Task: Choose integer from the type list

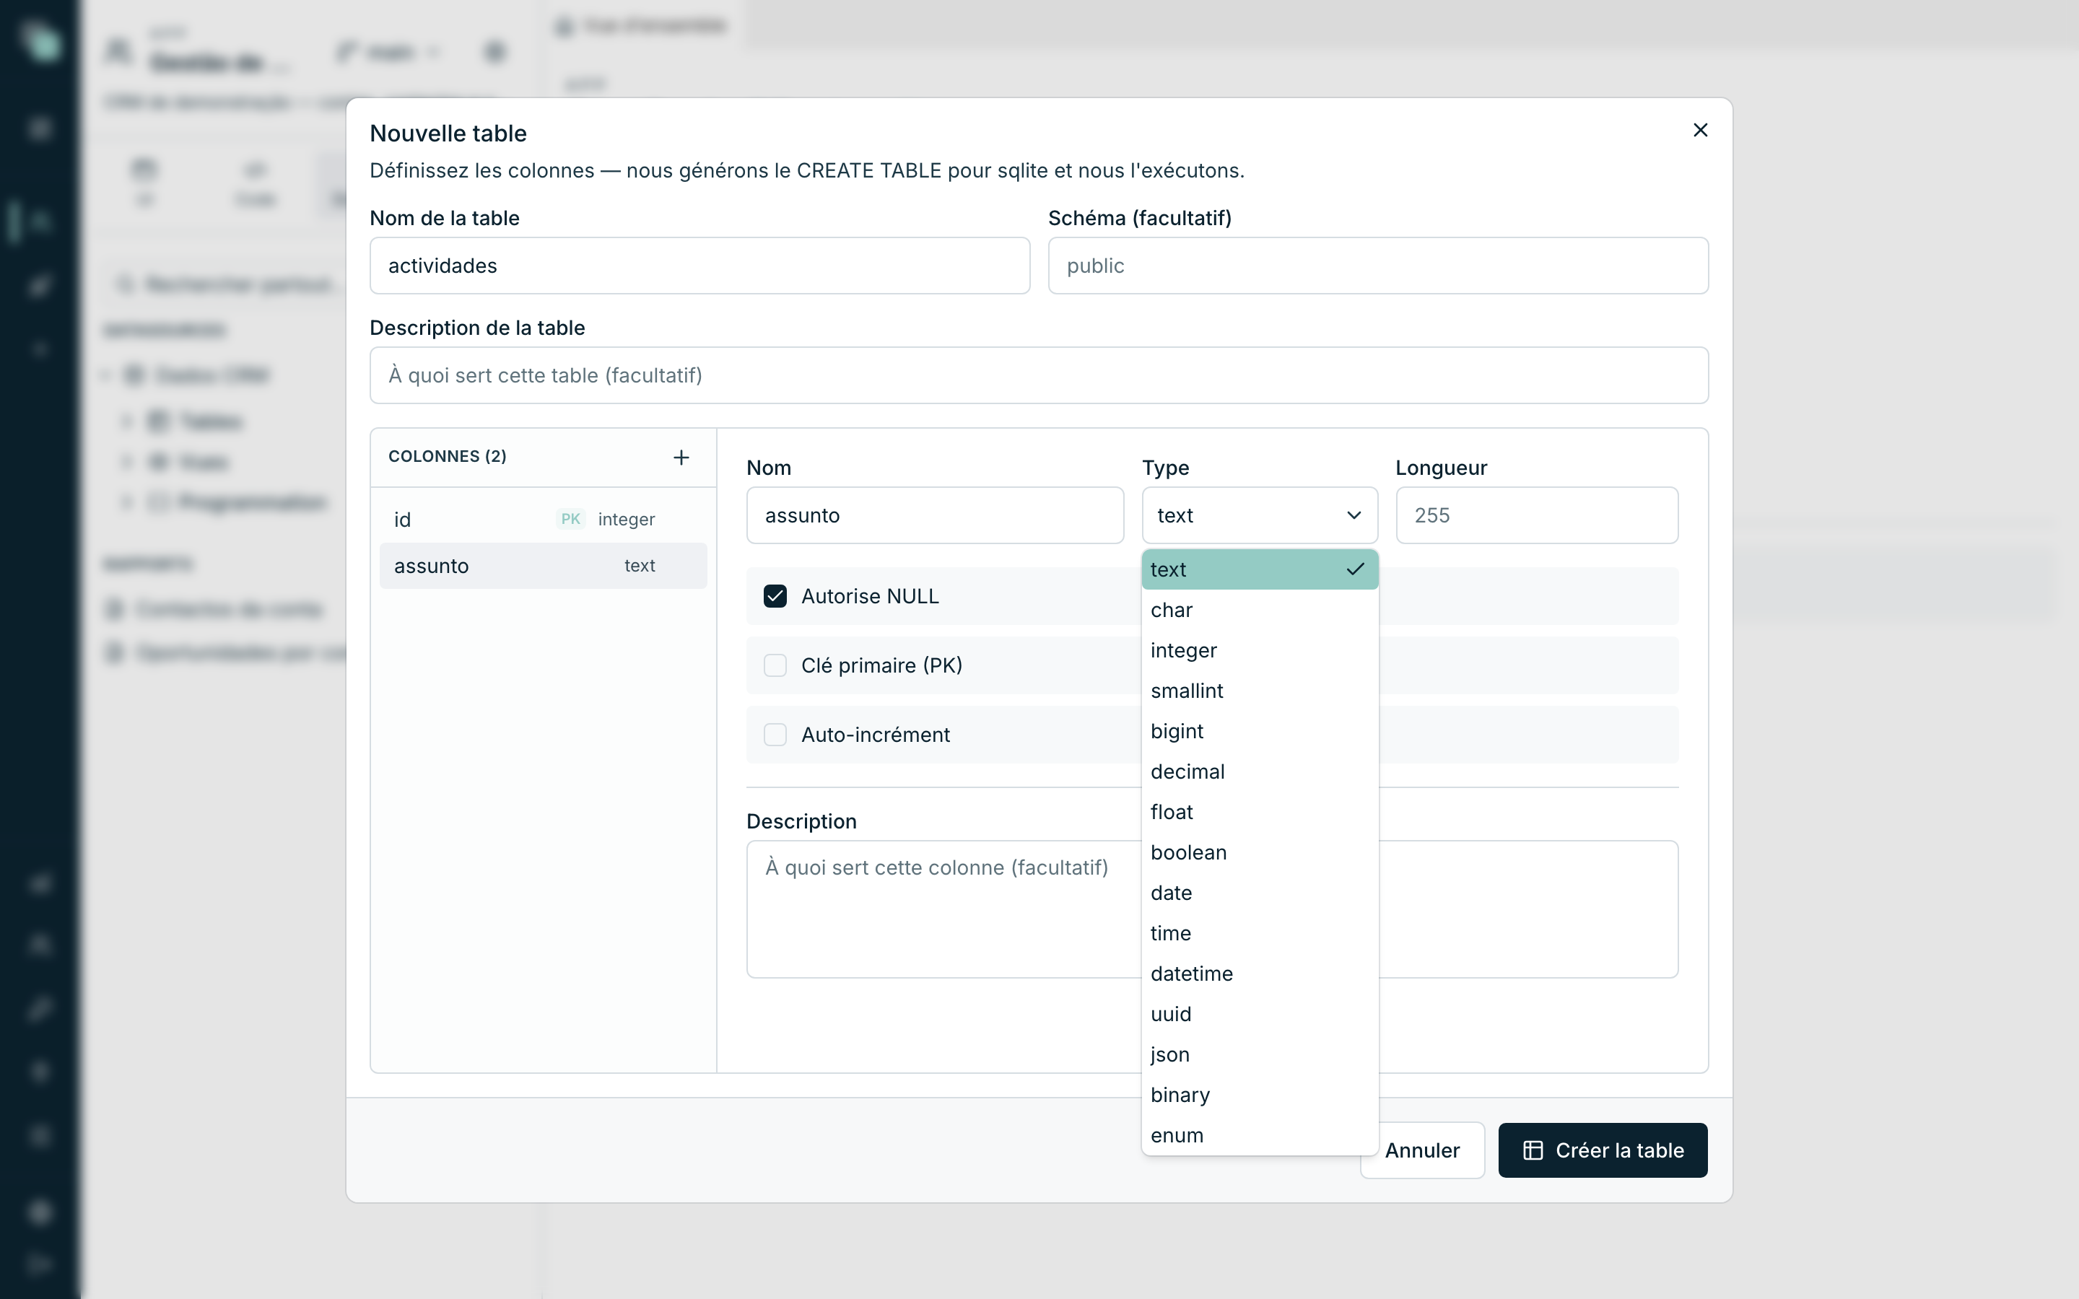Action: click(x=1260, y=650)
